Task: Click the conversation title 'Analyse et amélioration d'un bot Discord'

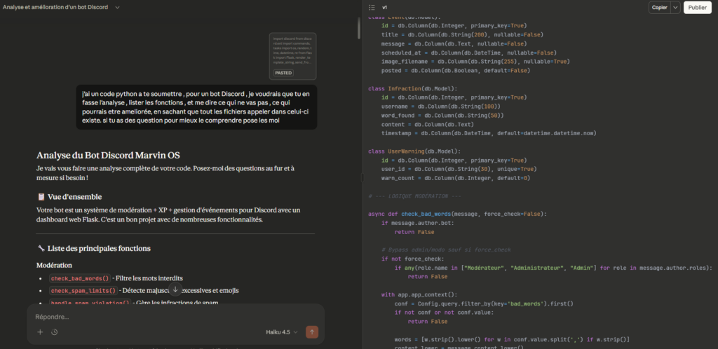Action: click(x=56, y=7)
